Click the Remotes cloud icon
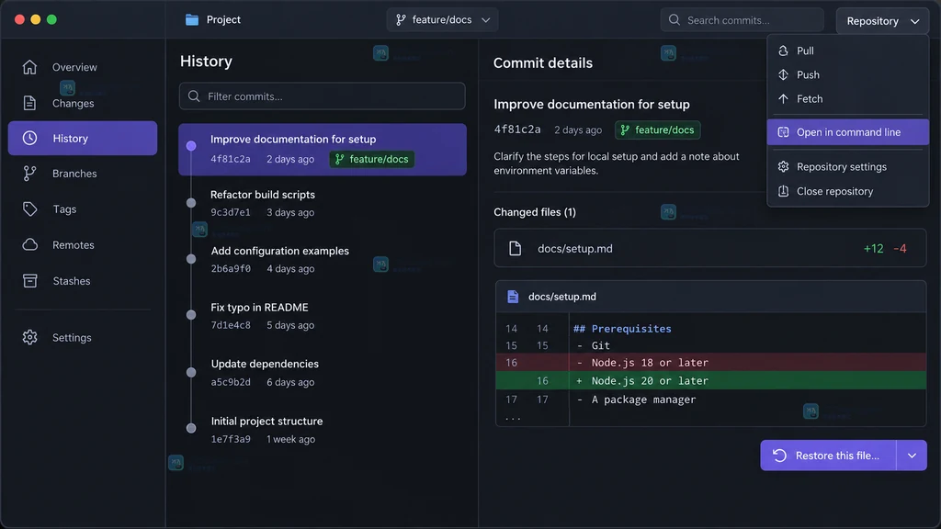The height and width of the screenshot is (529, 941). click(x=29, y=244)
